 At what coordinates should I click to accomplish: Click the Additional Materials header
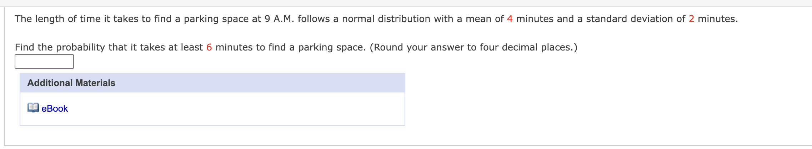coord(71,83)
